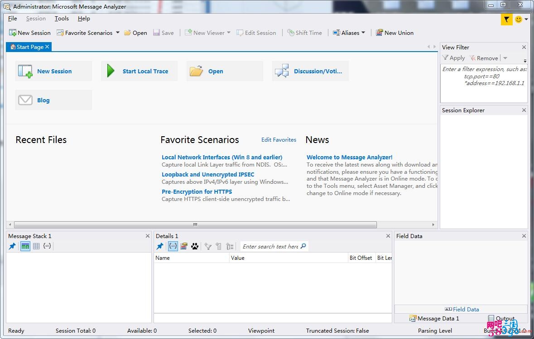Image resolution: width=534 pixels, height=339 pixels.
Task: Open the Tools menu
Action: [x=62, y=19]
